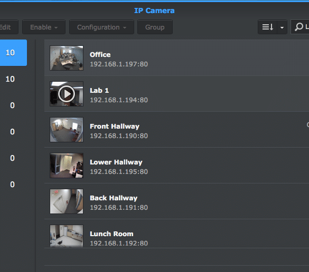309x272 pixels.
Task: Click the address 192.168.1.192:80
Action: pos(119,243)
